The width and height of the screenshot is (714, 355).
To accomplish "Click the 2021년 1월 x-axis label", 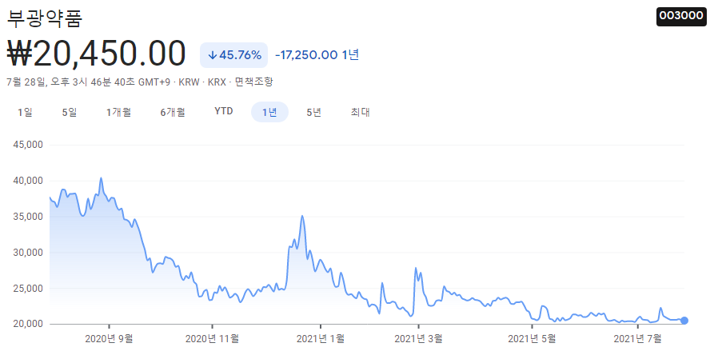I will (x=321, y=338).
